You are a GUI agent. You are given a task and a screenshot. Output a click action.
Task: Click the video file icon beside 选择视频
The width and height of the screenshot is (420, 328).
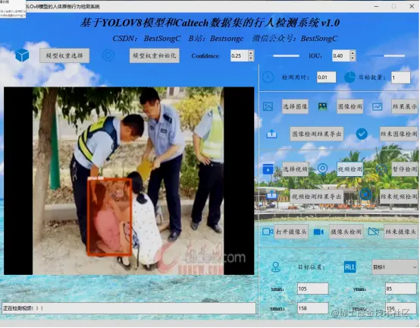(x=268, y=169)
